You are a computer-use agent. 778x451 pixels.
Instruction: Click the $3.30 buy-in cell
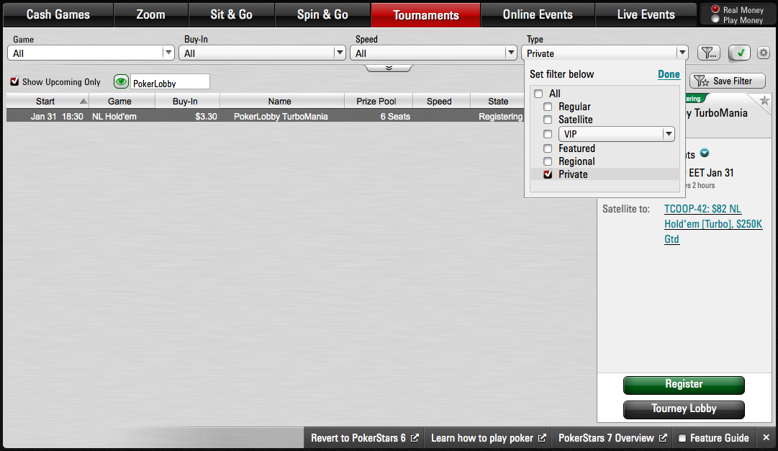tap(206, 116)
